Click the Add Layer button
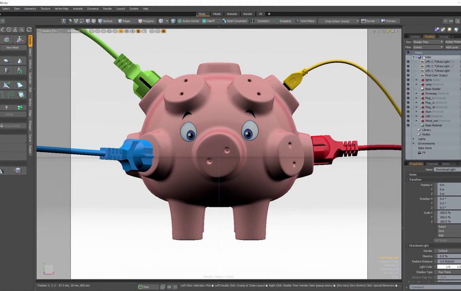 (x=452, y=47)
